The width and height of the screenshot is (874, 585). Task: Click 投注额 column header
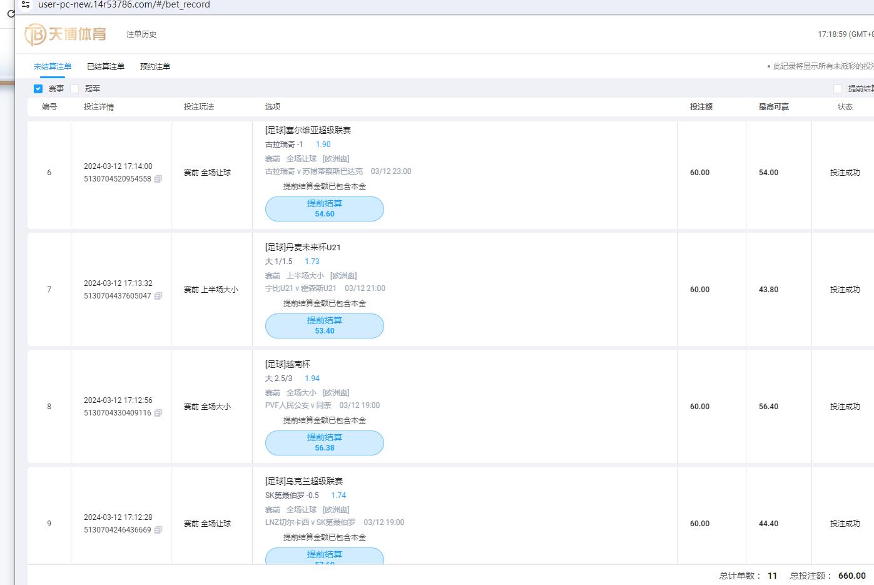701,107
